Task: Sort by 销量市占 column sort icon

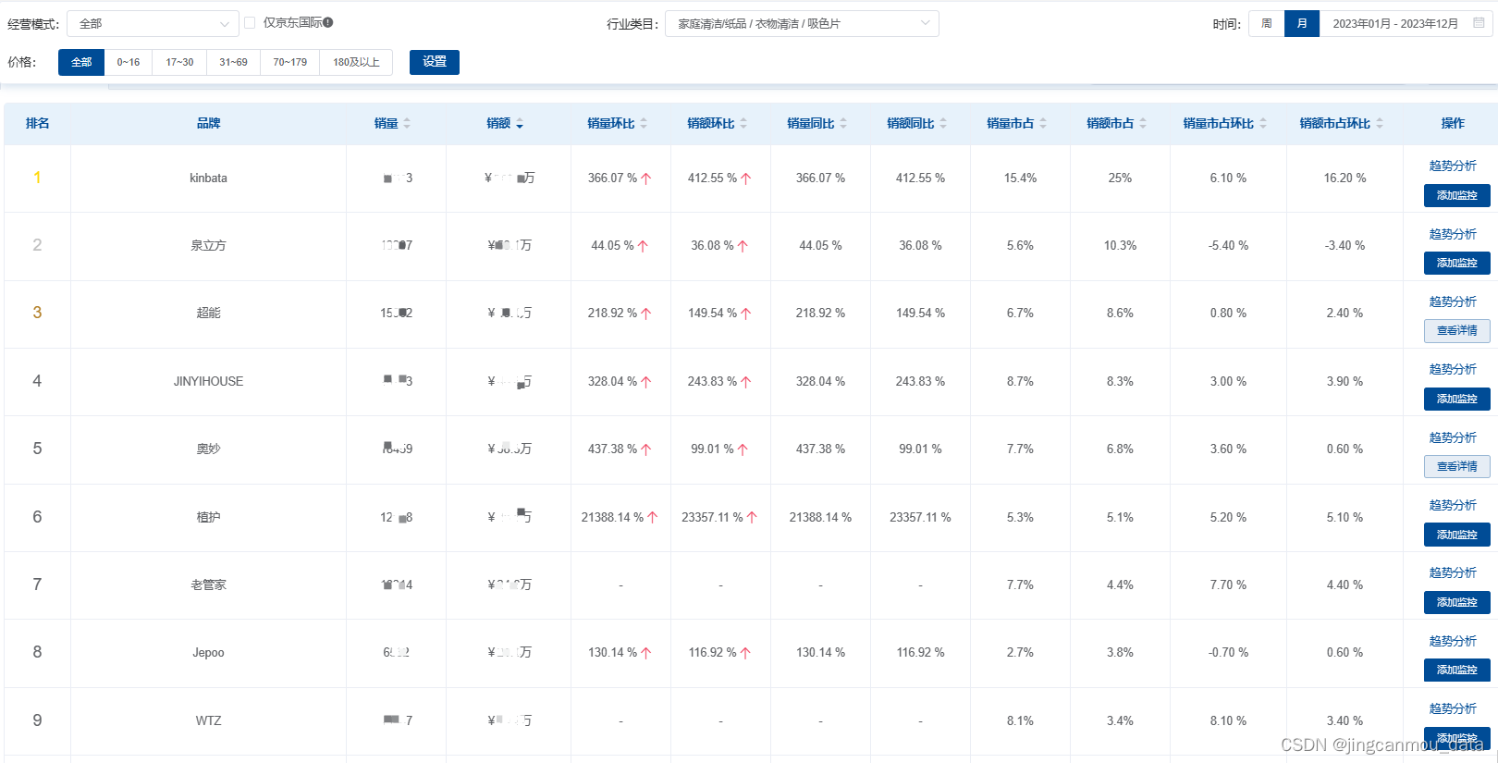Action: pyautogui.click(x=1043, y=123)
